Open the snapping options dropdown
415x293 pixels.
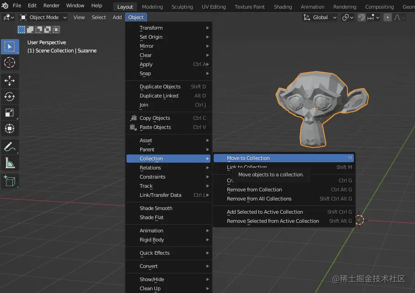[373, 17]
